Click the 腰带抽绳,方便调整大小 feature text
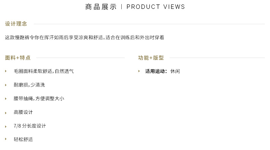 pos(39,99)
